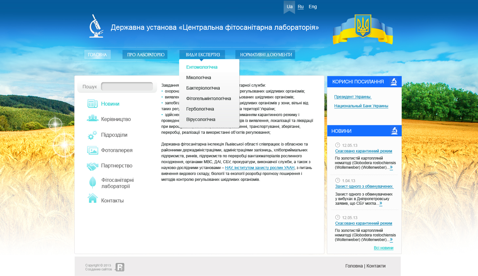Click the handshake icon beside Партнерство
Screen dimensions: 478x276
(92, 166)
